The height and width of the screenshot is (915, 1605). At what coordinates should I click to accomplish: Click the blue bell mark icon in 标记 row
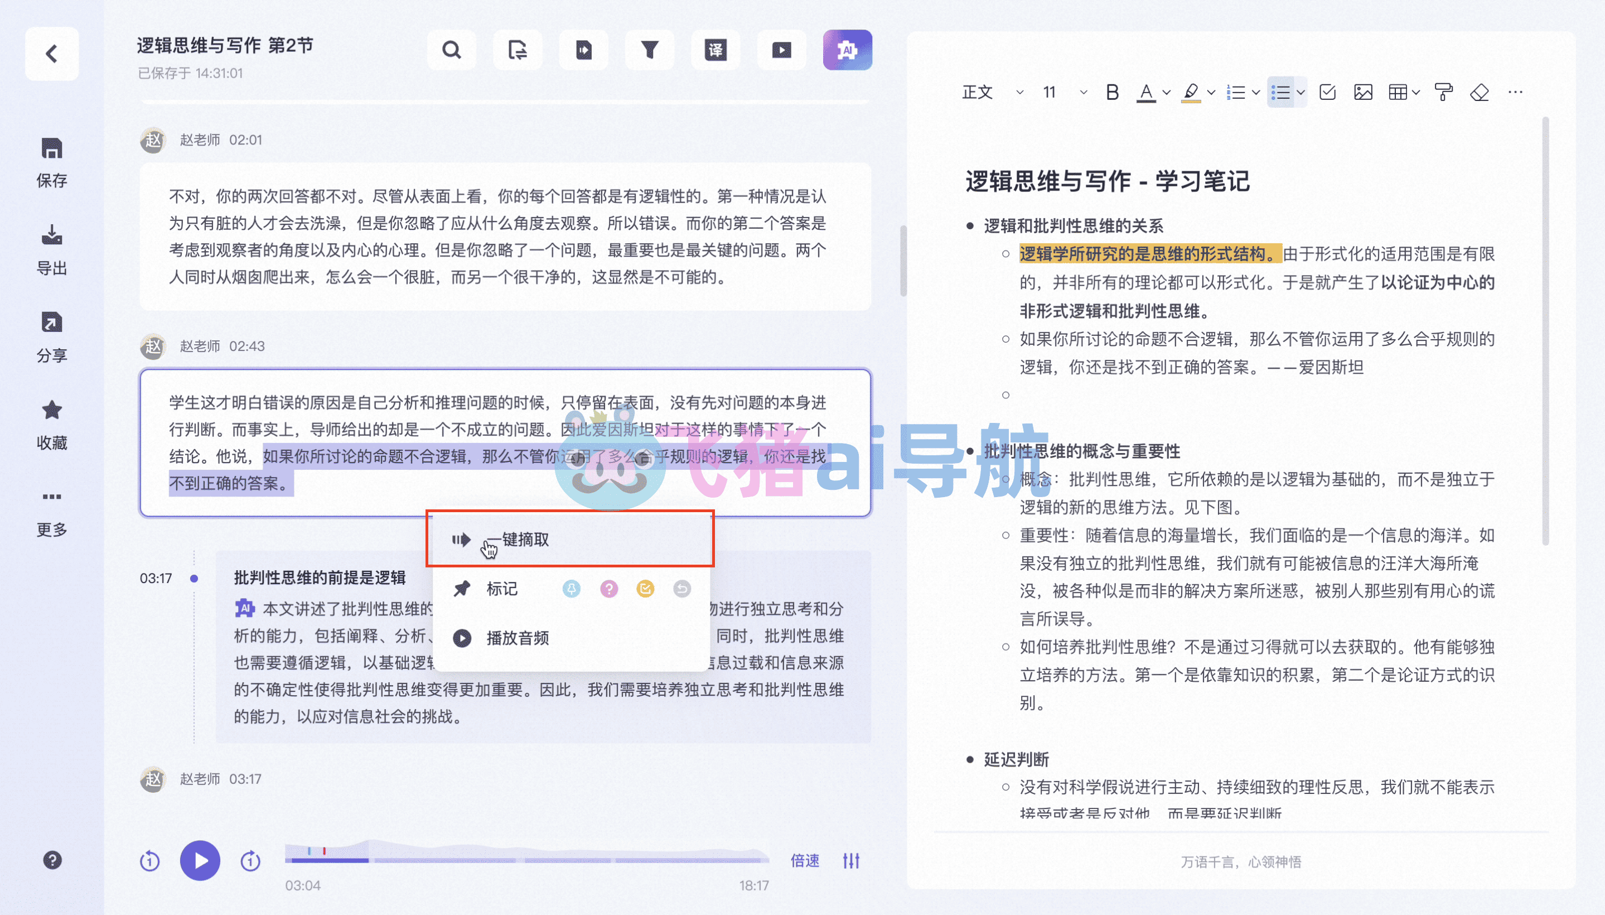click(x=571, y=588)
